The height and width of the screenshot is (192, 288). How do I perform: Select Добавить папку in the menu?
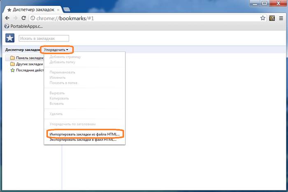63,62
